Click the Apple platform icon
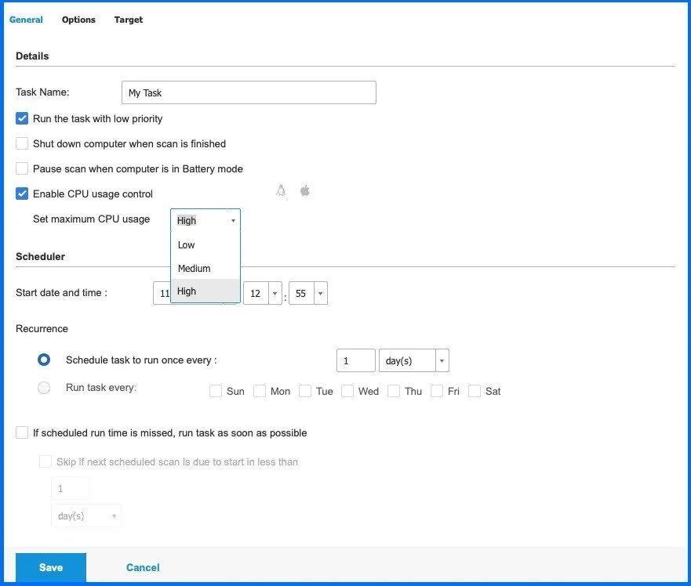The image size is (691, 586). [x=305, y=190]
